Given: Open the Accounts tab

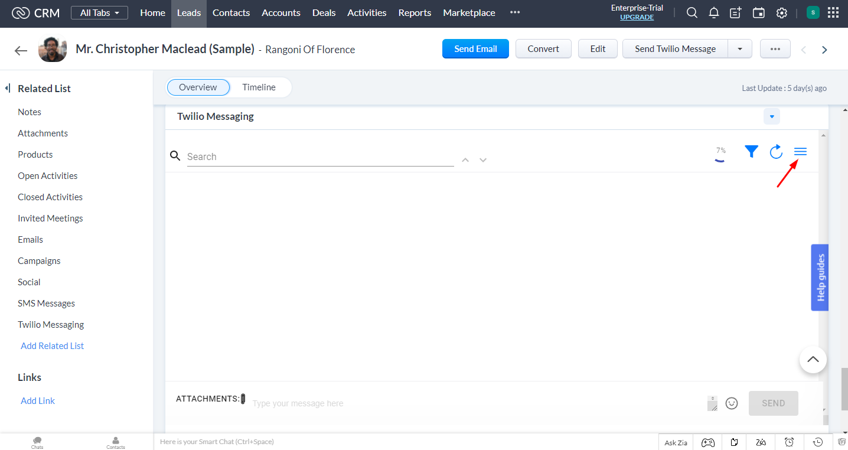Looking at the screenshot, I should point(281,12).
